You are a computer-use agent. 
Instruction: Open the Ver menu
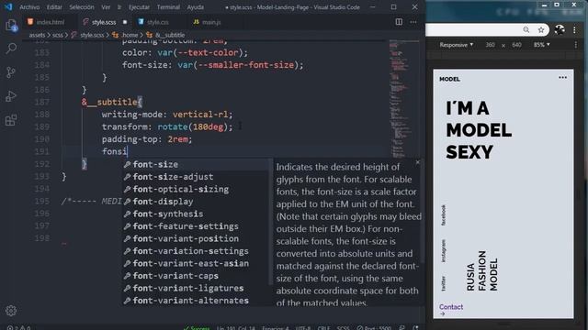[107, 7]
